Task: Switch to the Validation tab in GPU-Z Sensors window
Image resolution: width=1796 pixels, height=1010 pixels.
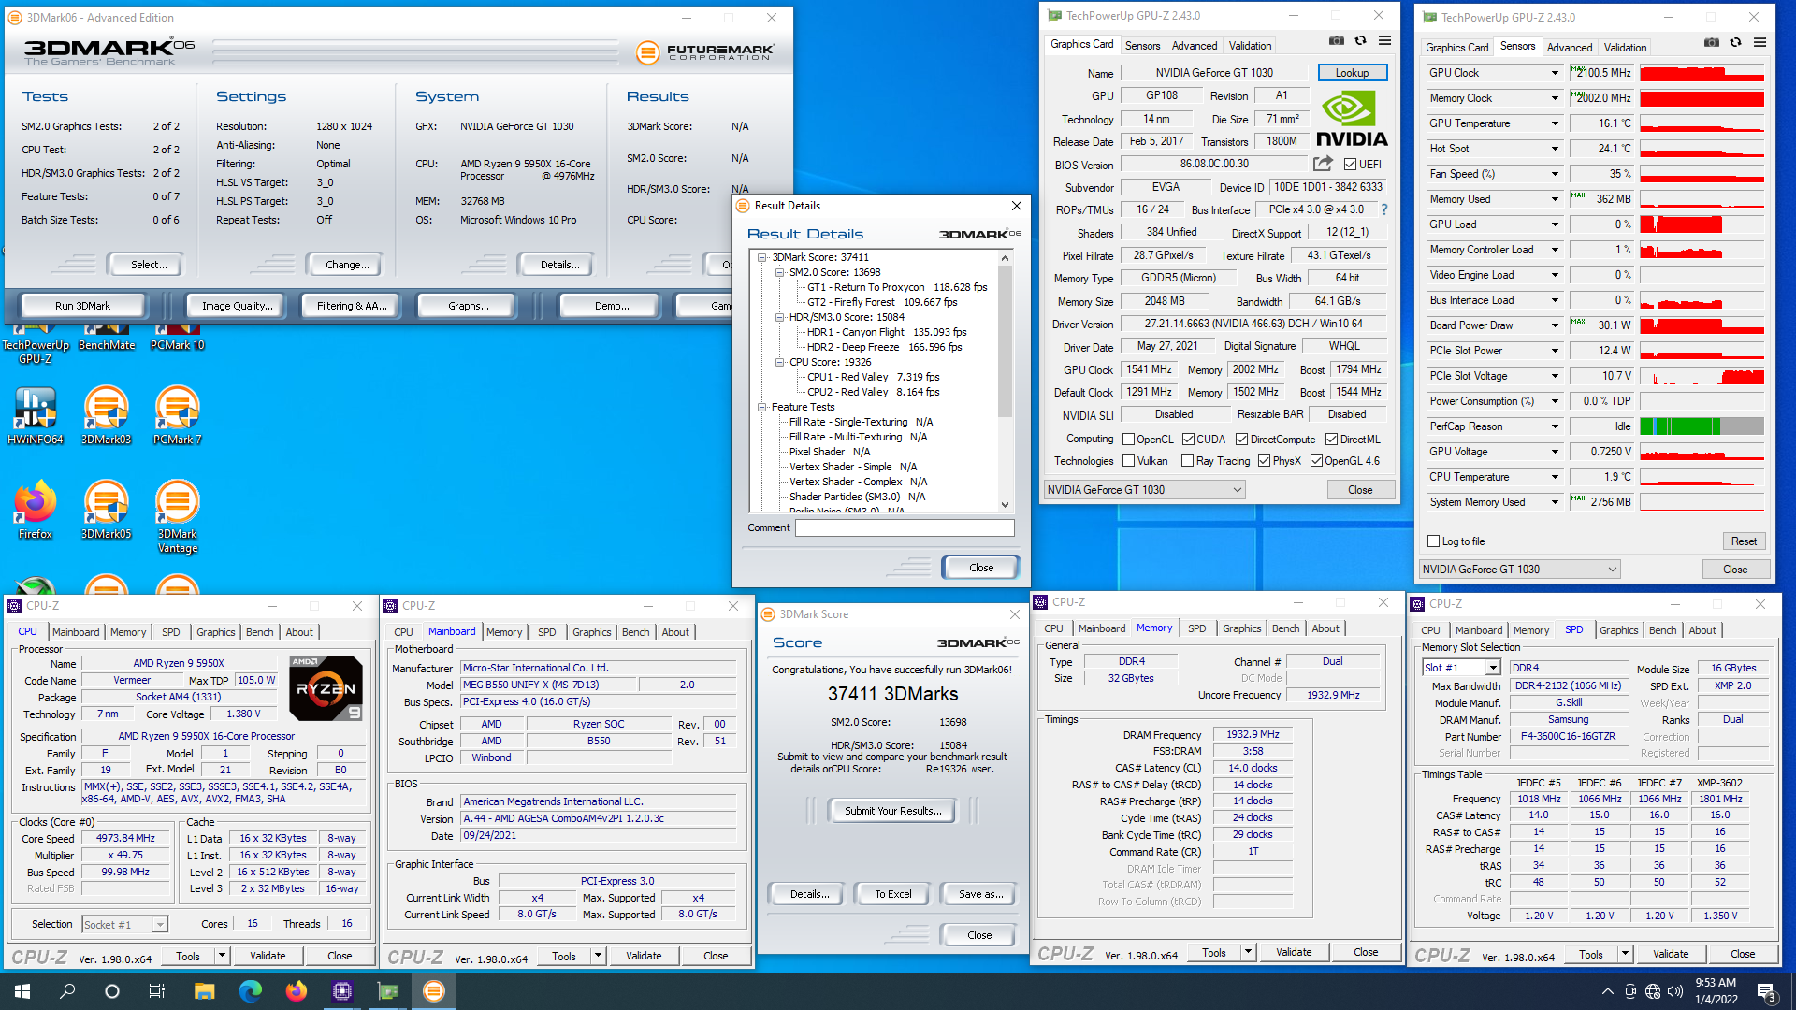Action: click(x=1625, y=47)
